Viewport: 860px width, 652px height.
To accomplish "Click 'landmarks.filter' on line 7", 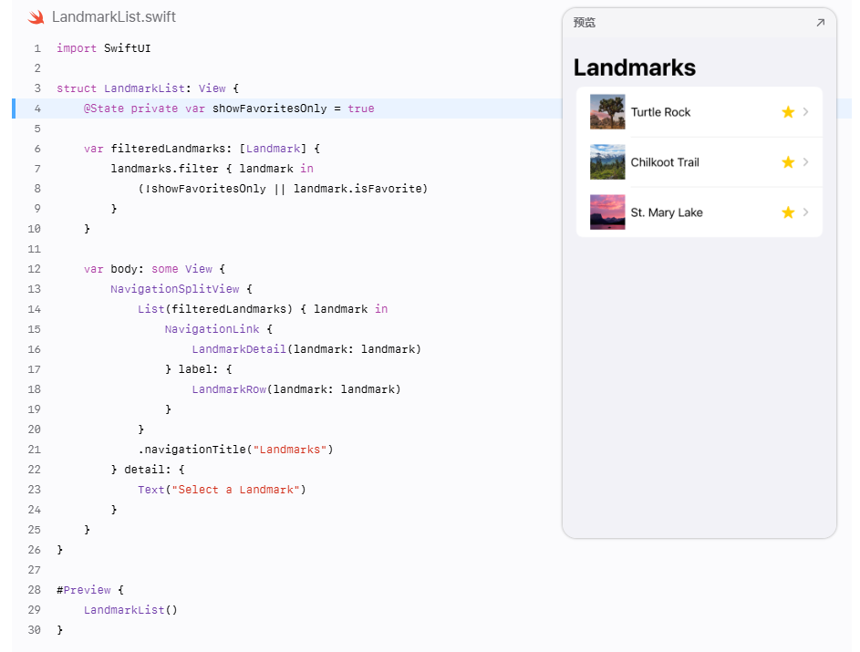I will pyautogui.click(x=164, y=169).
